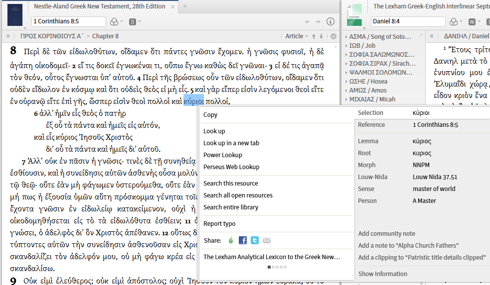
Task: Collapse Septuagint contents pane with double-chevron
Action: point(432,36)
